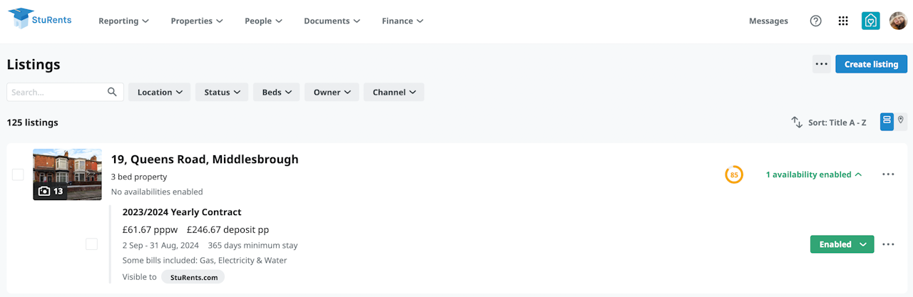Open the help question mark icon
Viewport: 913px width, 297px height.
coord(816,21)
